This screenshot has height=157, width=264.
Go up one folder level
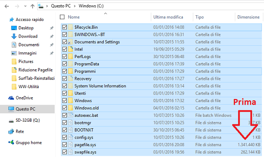(x=32, y=7)
